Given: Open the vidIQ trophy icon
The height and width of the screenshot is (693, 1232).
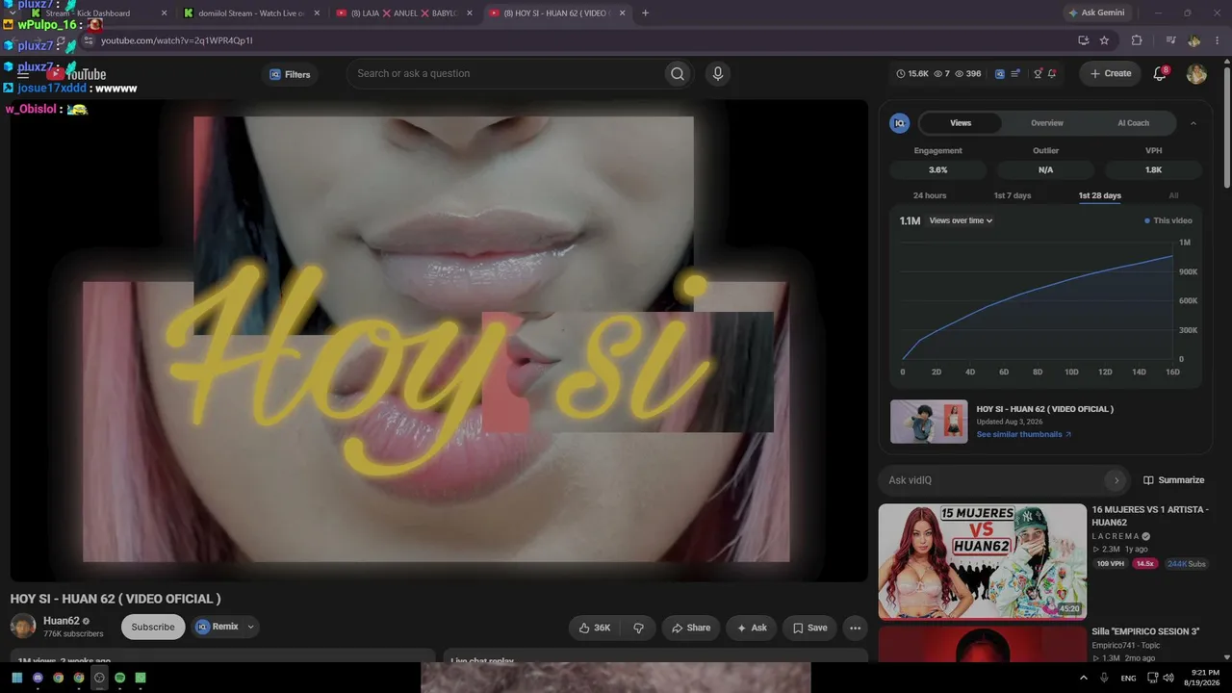Looking at the screenshot, I should [1038, 74].
